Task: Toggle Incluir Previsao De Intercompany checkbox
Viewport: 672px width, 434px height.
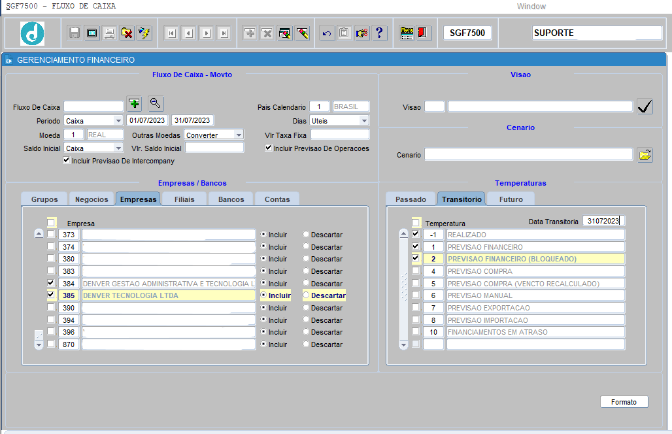Action: [67, 160]
